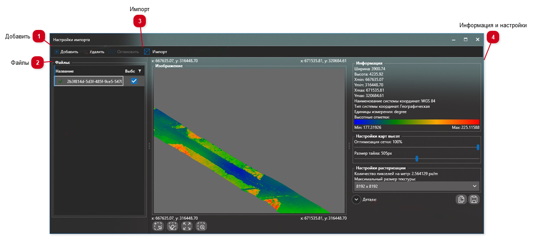534x238 pixels.
Task: Click the Выбо column header
Action: point(130,71)
